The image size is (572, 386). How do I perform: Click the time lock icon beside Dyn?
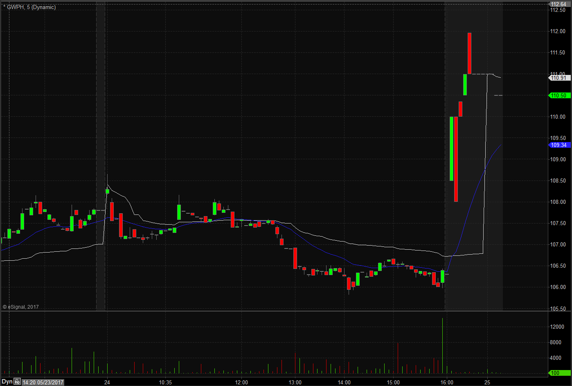click(17, 381)
